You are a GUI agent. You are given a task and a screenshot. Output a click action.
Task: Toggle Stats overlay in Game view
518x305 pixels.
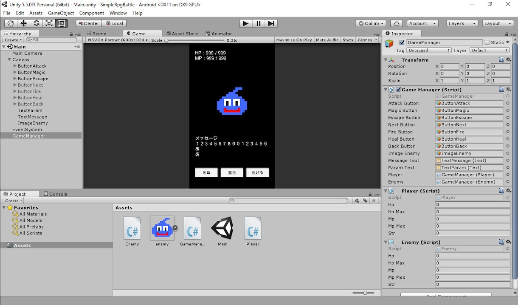tap(348, 40)
